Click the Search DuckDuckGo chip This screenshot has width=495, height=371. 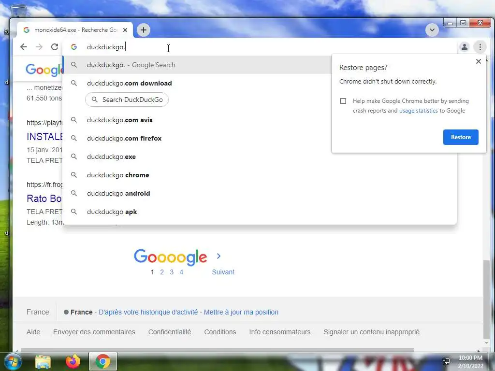127,100
